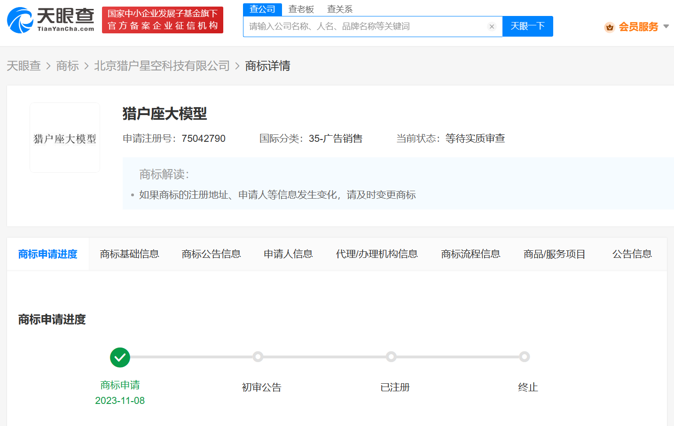Click the Tianyancha logo
This screenshot has width=674, height=426.
[51, 20]
